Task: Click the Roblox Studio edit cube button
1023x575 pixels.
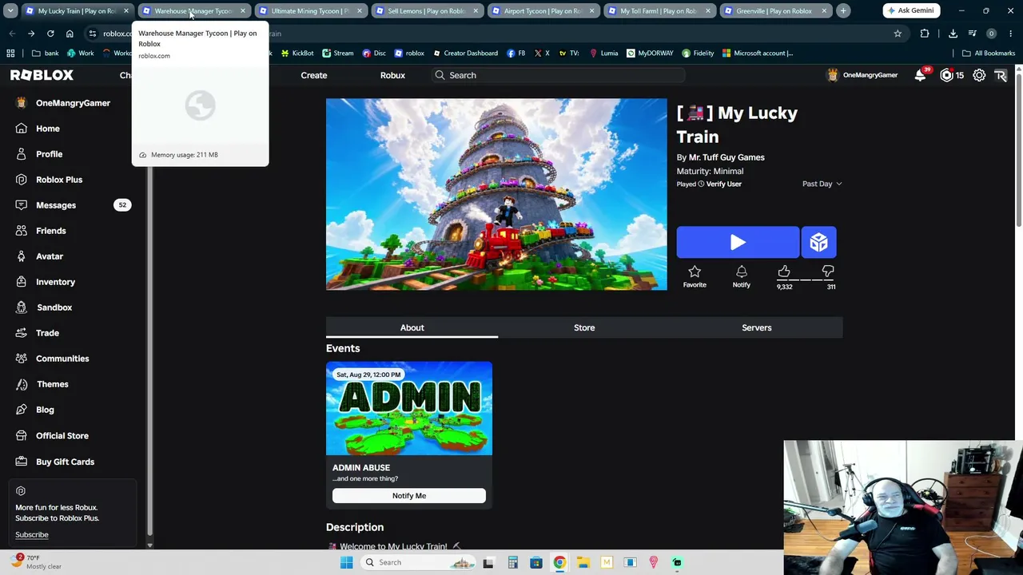Action: coord(818,243)
